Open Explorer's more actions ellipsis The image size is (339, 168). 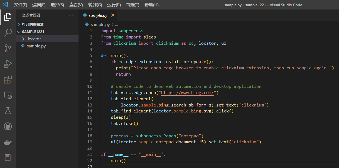tap(71, 15)
